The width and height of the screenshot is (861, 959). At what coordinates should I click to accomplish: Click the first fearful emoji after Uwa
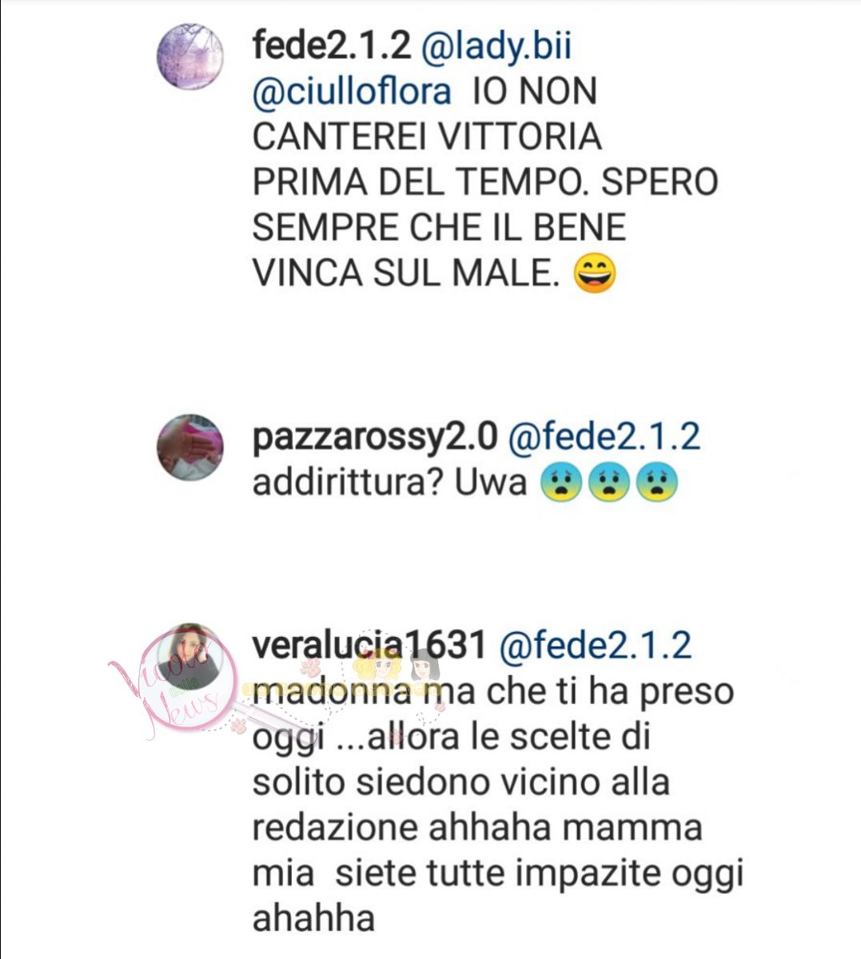click(561, 482)
